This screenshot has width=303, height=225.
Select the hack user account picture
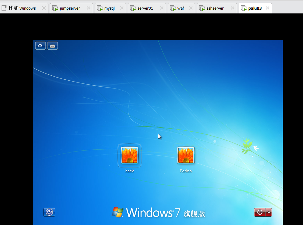pyautogui.click(x=129, y=155)
